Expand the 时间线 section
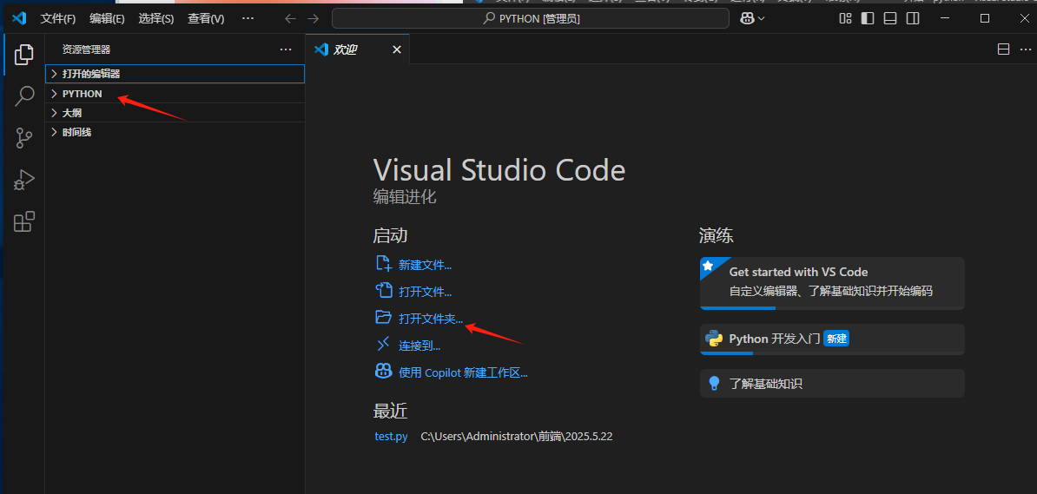Image resolution: width=1037 pixels, height=494 pixels. [x=175, y=132]
